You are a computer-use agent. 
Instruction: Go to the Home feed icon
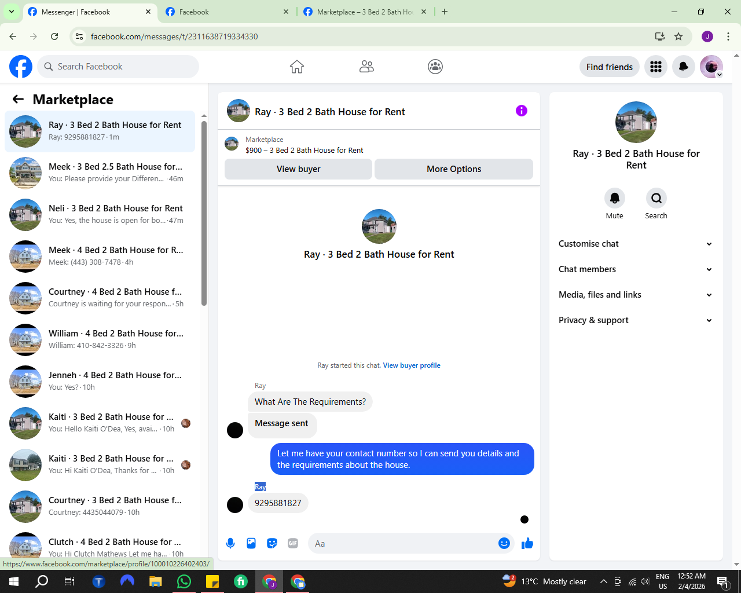[297, 67]
